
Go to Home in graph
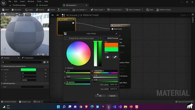pos(51,10)
